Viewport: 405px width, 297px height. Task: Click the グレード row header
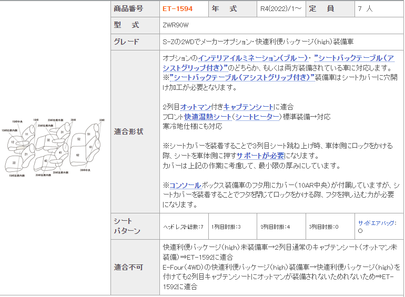click(127, 42)
